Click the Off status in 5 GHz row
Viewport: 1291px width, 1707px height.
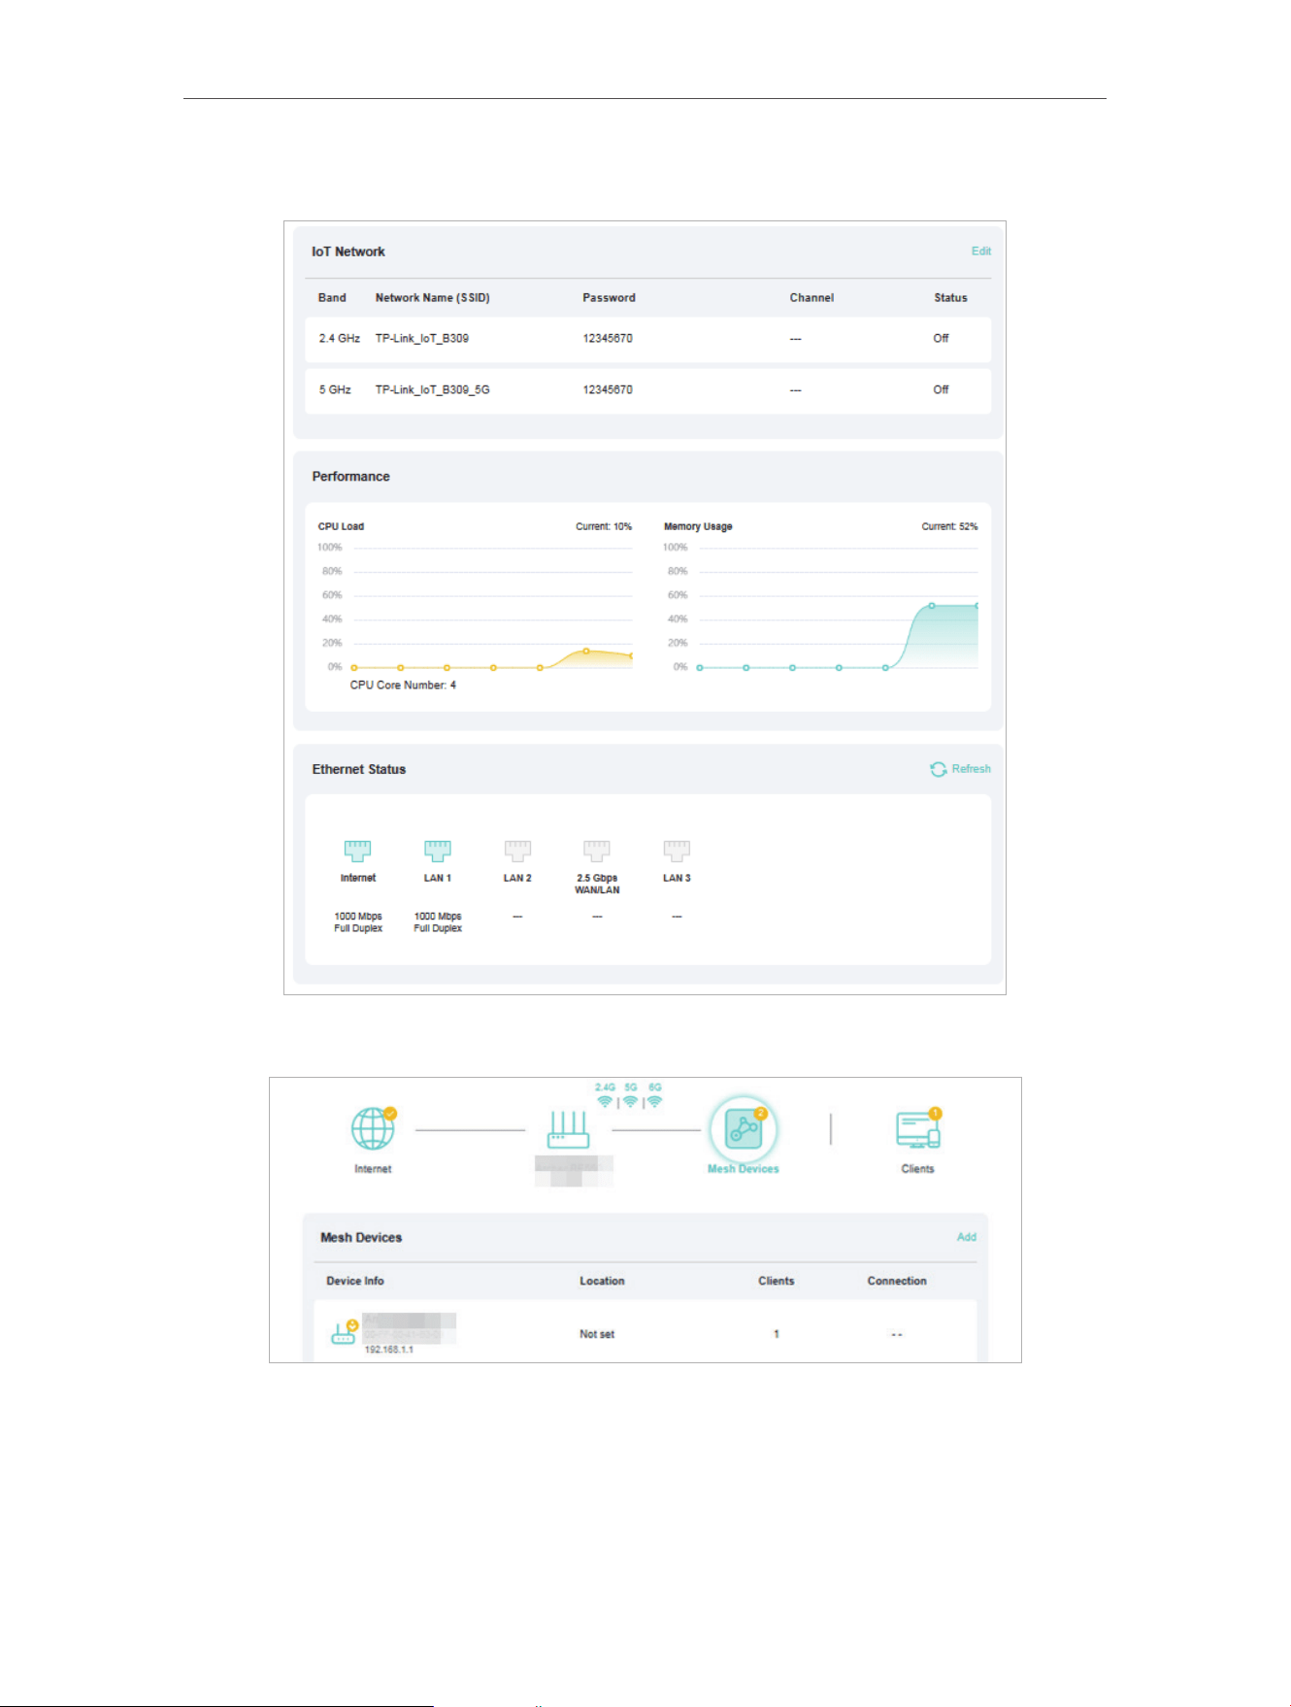coord(941,389)
